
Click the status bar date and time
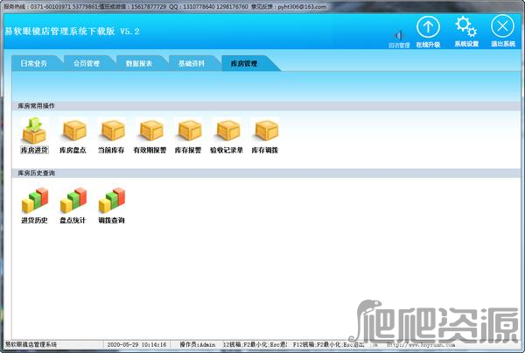(136, 344)
